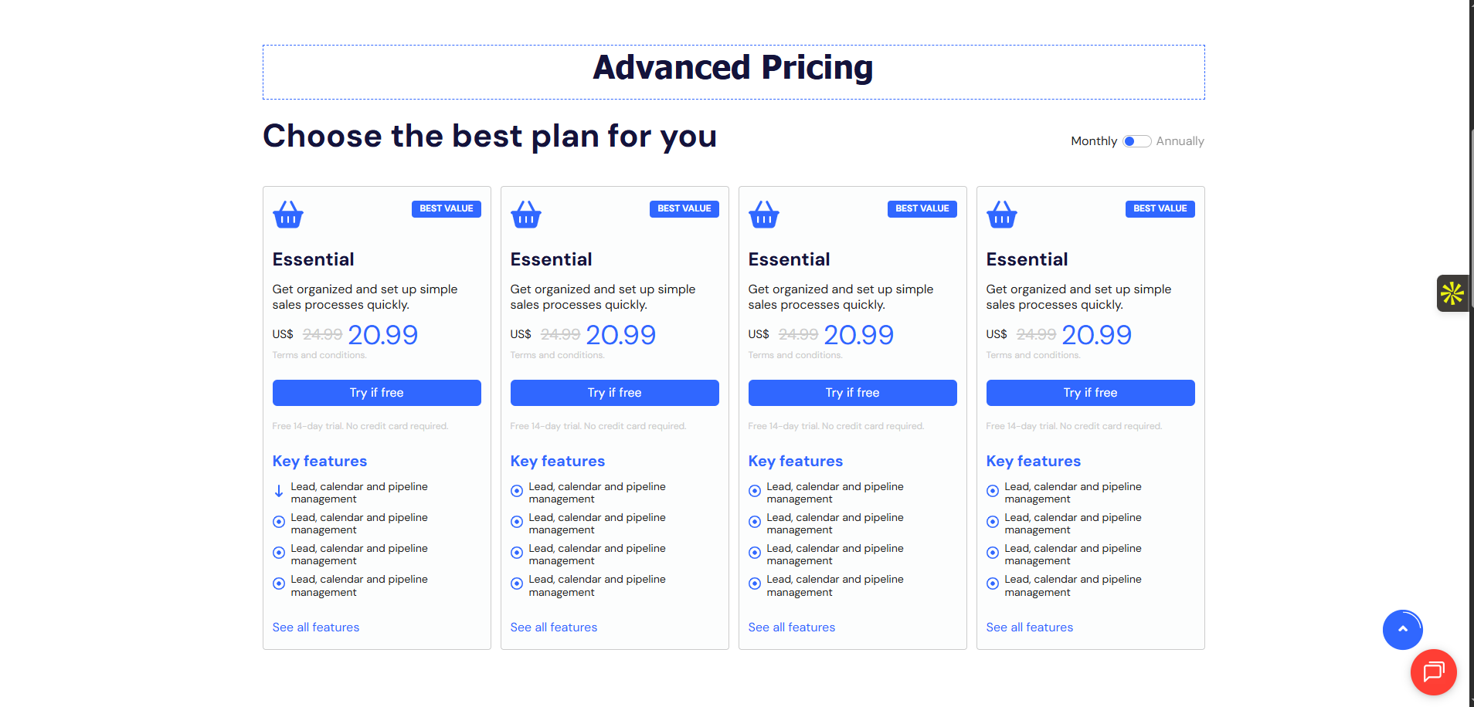Click the basket icon on the fourth Essential card

[1001, 215]
